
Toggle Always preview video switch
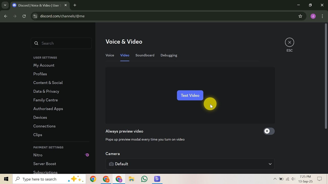tap(269, 131)
